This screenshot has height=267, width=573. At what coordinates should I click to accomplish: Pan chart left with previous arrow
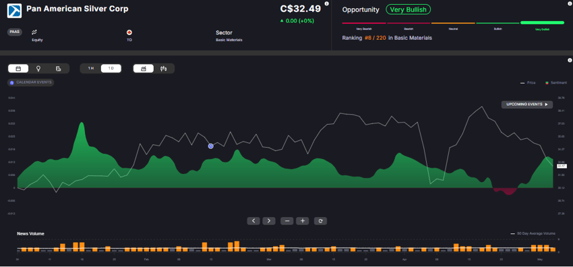pyautogui.click(x=253, y=220)
